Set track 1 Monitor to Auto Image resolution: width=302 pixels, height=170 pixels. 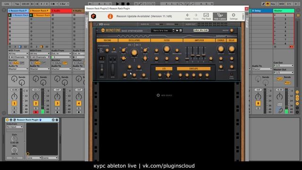(16, 63)
